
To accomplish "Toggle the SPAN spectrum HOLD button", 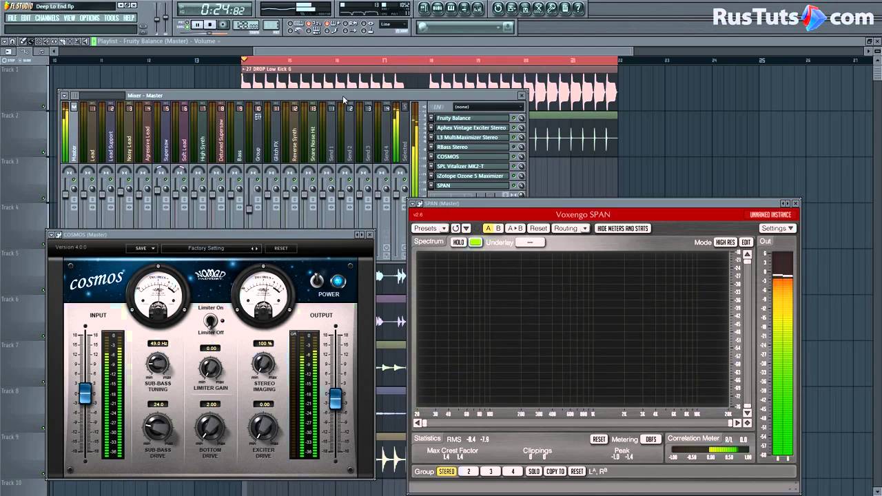I will pyautogui.click(x=458, y=242).
